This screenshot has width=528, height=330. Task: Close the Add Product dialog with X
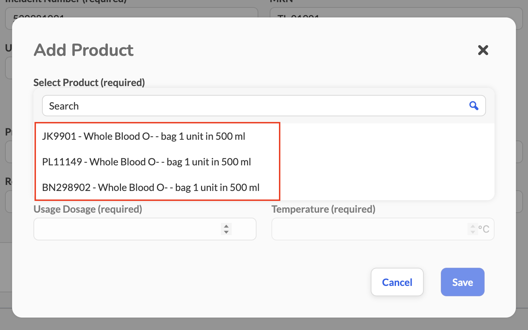483,50
